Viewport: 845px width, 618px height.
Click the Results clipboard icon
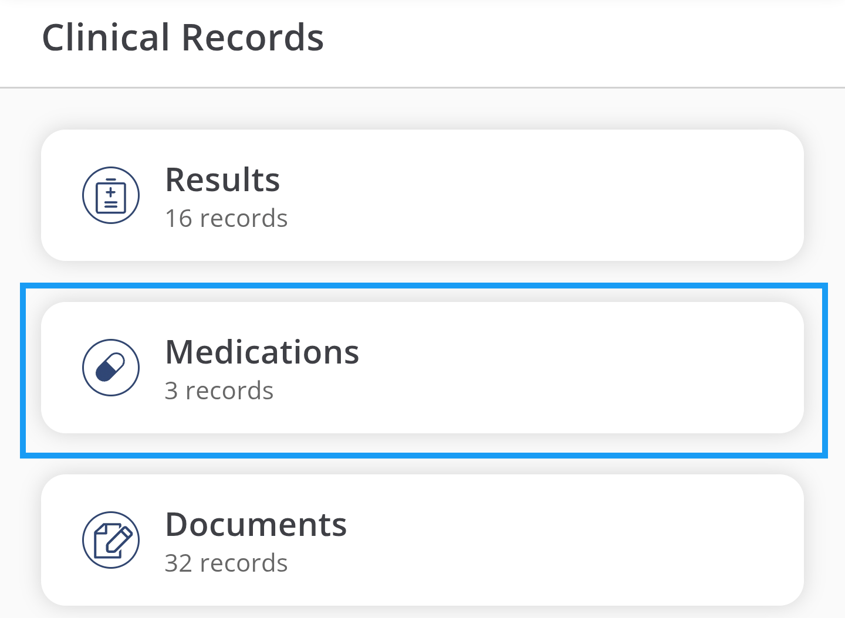pos(111,196)
